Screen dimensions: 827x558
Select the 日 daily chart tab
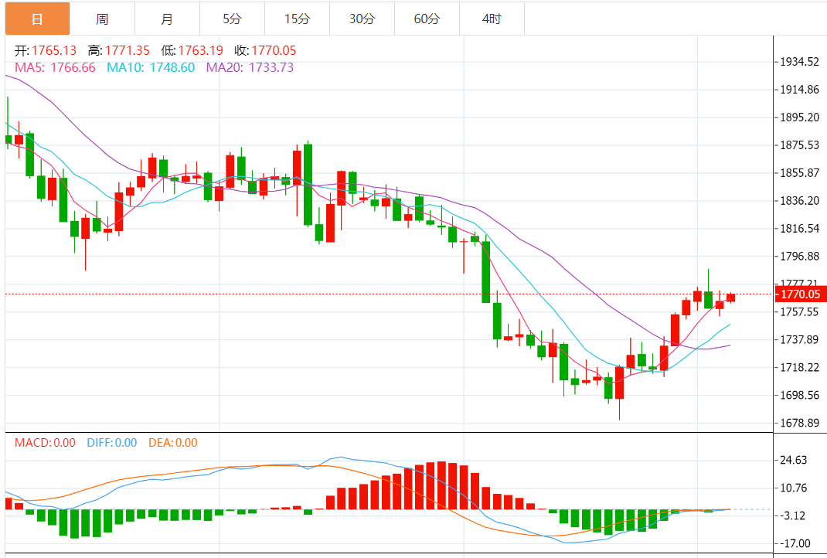(37, 19)
